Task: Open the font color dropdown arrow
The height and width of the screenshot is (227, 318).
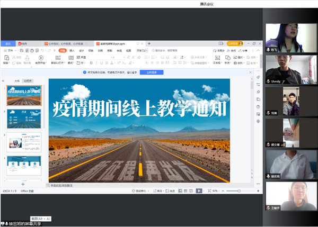Action: [x=114, y=63]
